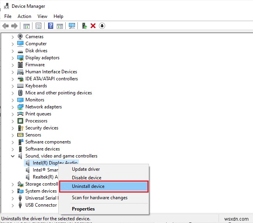This screenshot has width=253, height=223.
Task: Select the Disk drives label
Action: tap(36, 51)
